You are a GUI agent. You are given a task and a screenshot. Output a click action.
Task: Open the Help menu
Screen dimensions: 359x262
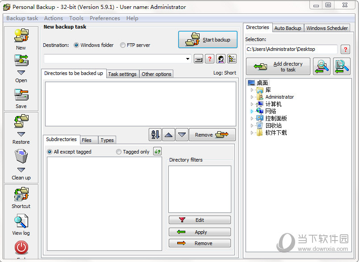coord(132,18)
